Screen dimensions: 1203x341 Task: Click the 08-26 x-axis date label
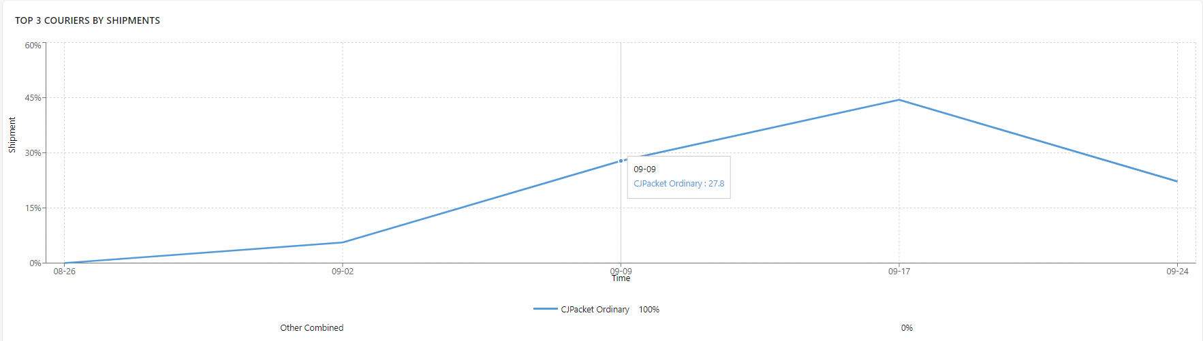65,271
